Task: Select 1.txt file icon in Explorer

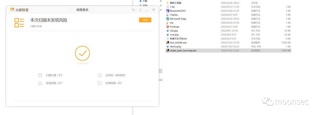Action: [168, 7]
